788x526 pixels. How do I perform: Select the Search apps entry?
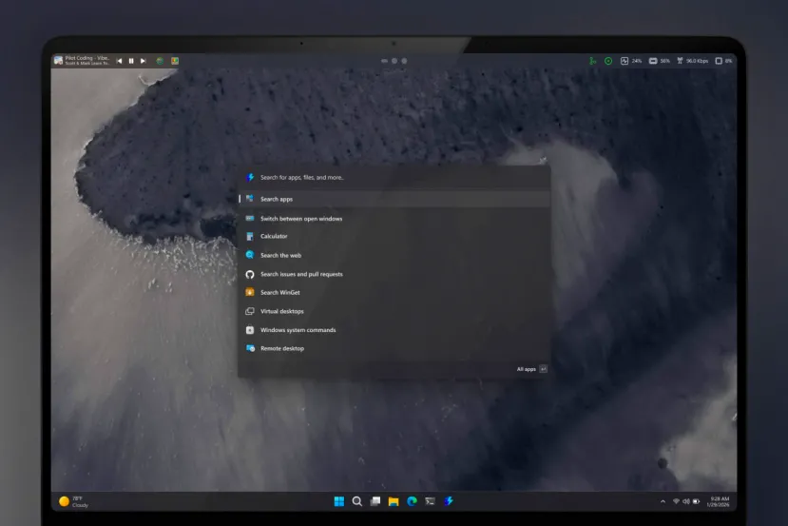394,199
